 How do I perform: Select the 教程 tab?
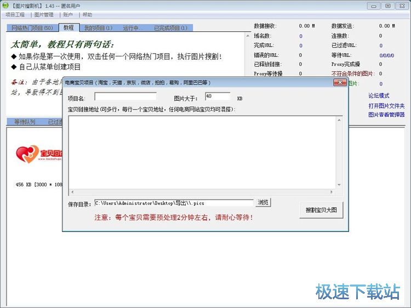tap(68, 27)
